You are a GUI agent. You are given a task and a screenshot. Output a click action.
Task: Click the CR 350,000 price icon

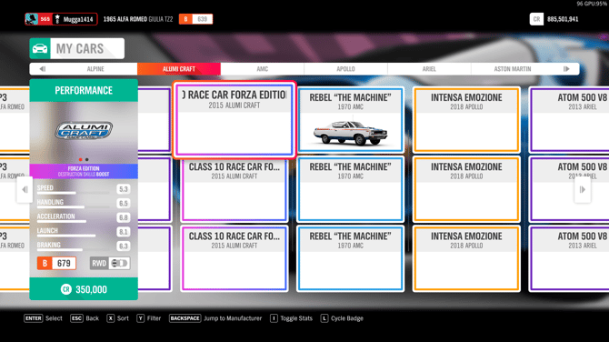coord(66,289)
